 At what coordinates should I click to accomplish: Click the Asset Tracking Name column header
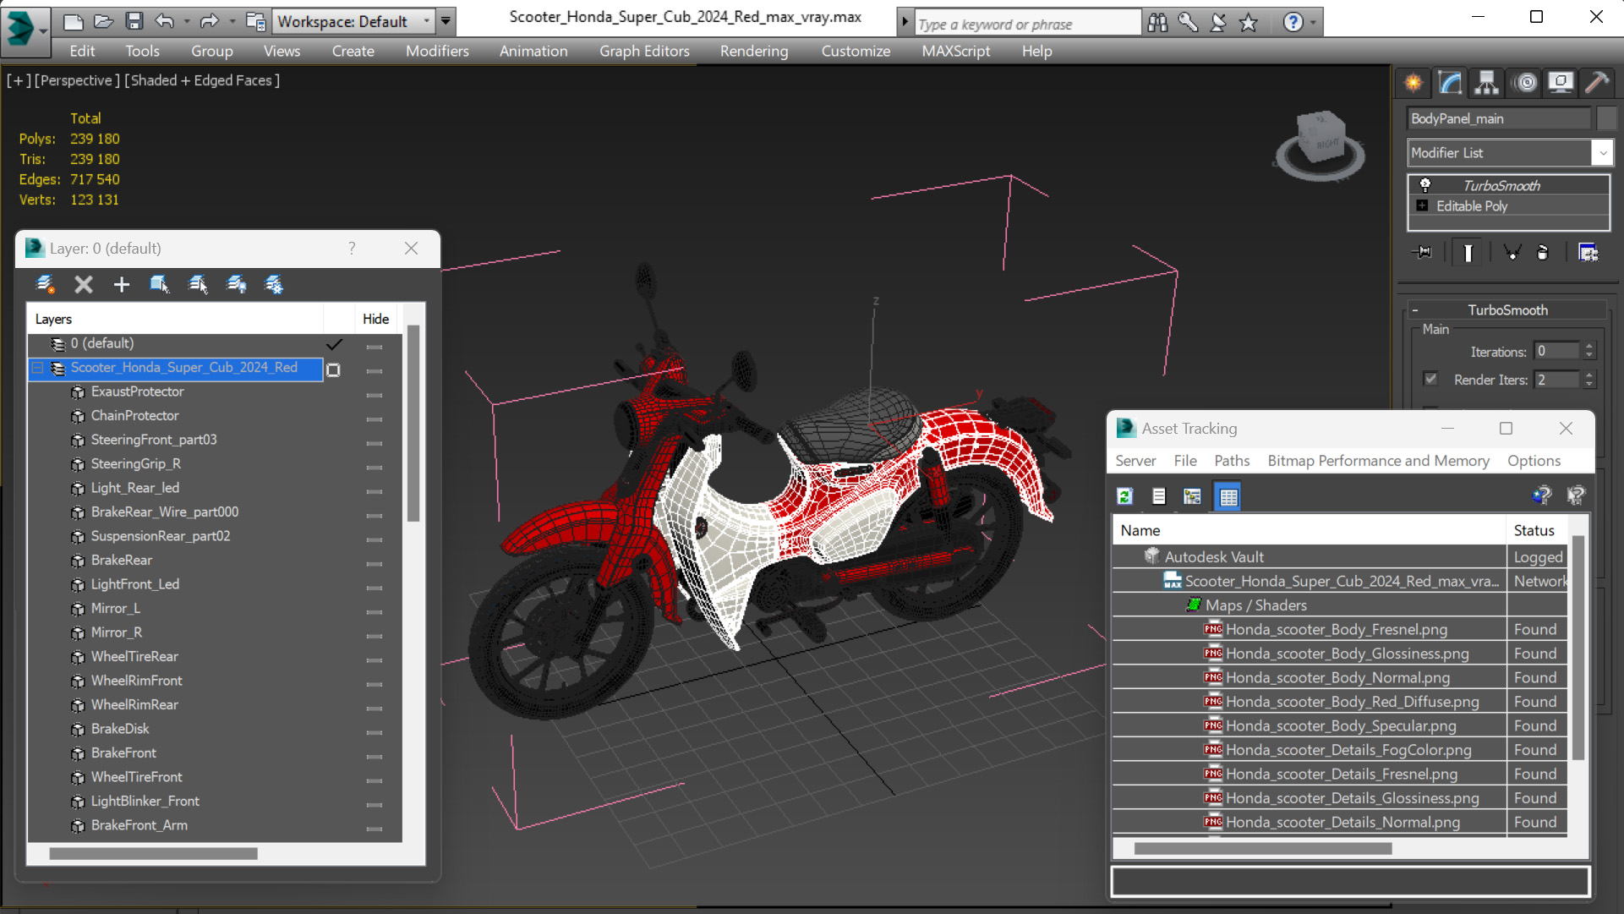point(1309,530)
